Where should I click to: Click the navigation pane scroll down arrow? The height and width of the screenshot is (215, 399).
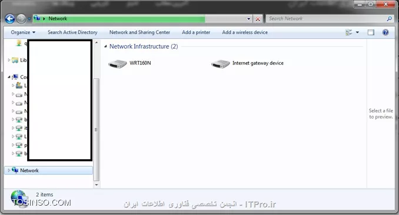pos(97,185)
